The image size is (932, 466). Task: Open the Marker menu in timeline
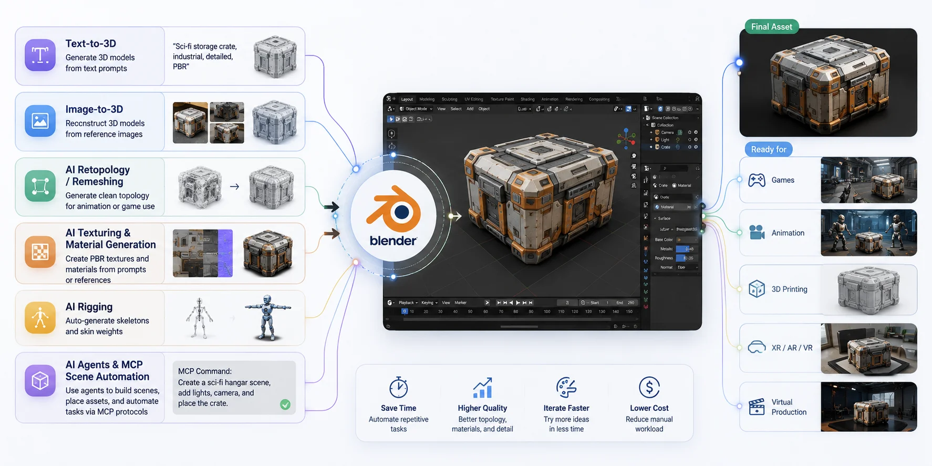(460, 303)
